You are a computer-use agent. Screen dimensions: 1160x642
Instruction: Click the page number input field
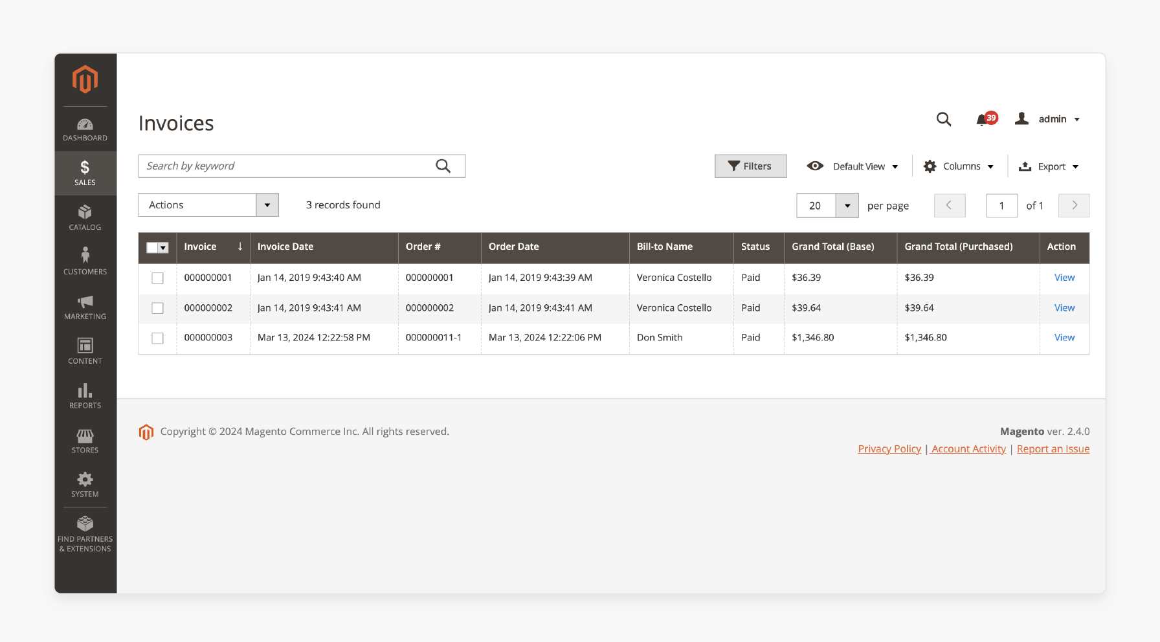[x=1001, y=206]
